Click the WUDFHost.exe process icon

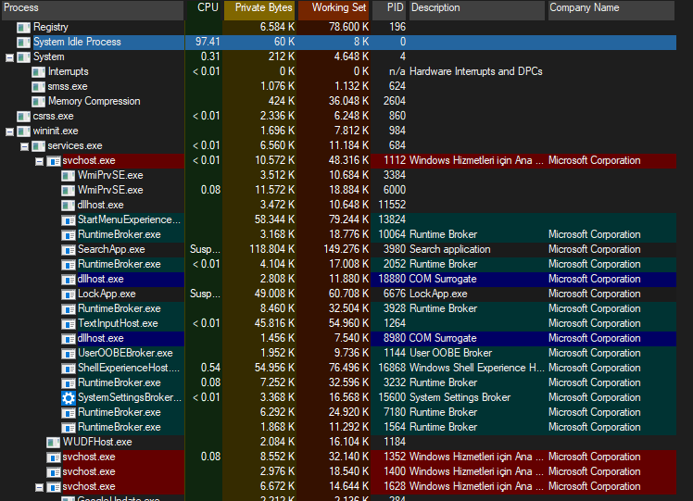click(54, 443)
